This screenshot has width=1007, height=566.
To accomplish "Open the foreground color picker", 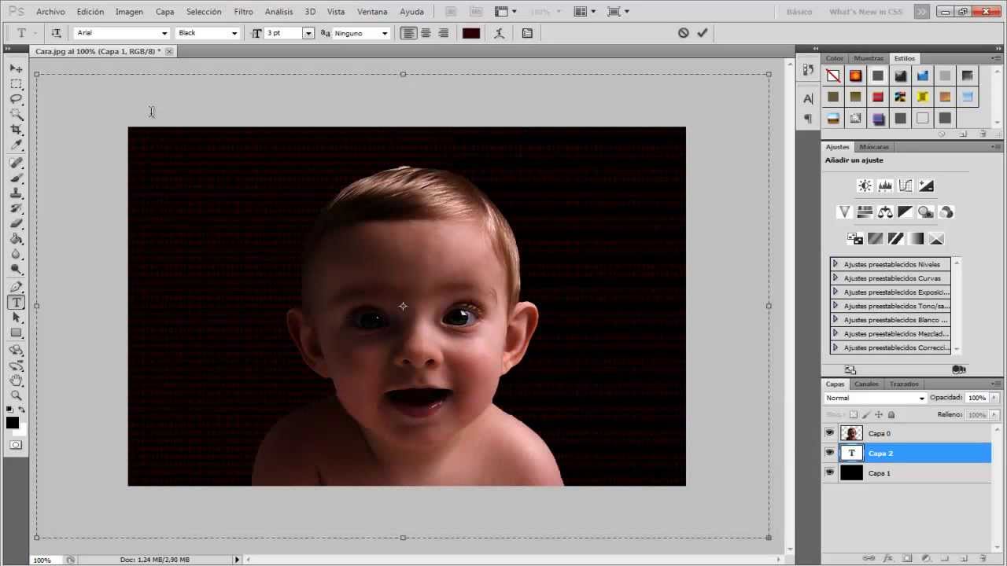I will 13,423.
